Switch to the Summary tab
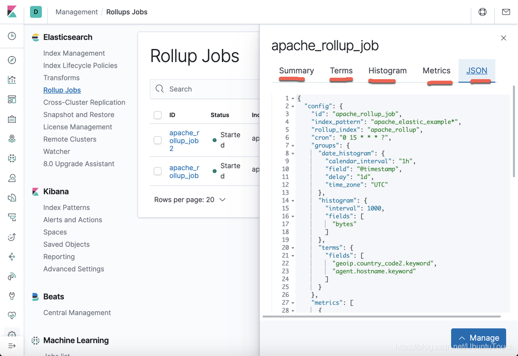 (x=297, y=71)
